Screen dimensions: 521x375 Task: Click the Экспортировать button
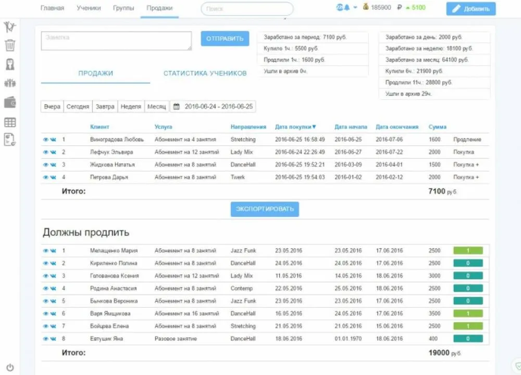point(265,209)
